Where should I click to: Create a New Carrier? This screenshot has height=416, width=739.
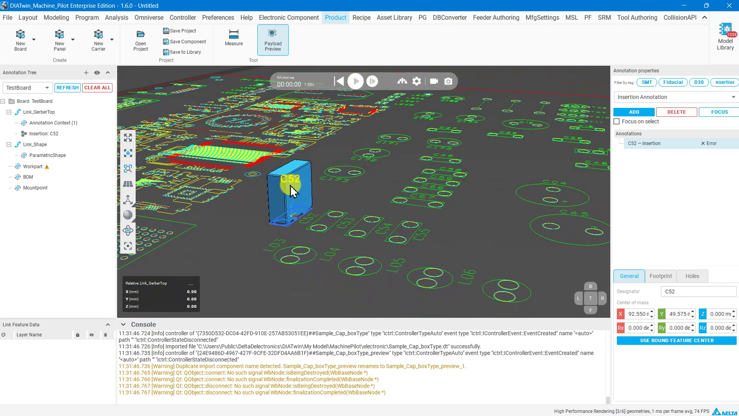coord(98,40)
